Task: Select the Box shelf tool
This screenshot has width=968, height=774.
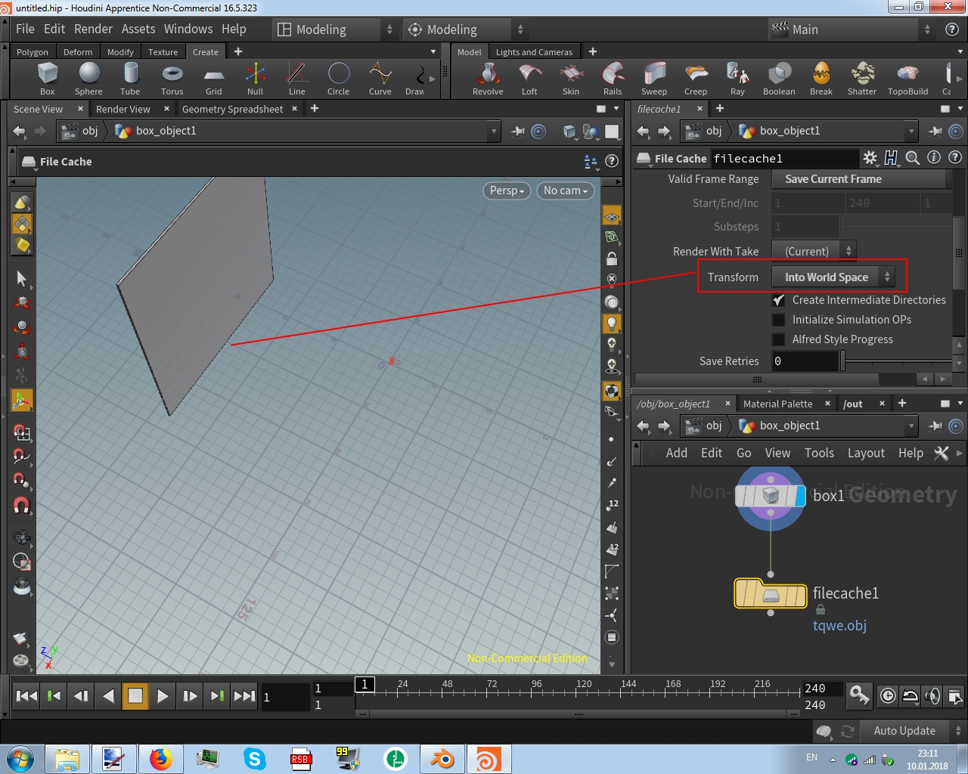Action: [x=47, y=79]
